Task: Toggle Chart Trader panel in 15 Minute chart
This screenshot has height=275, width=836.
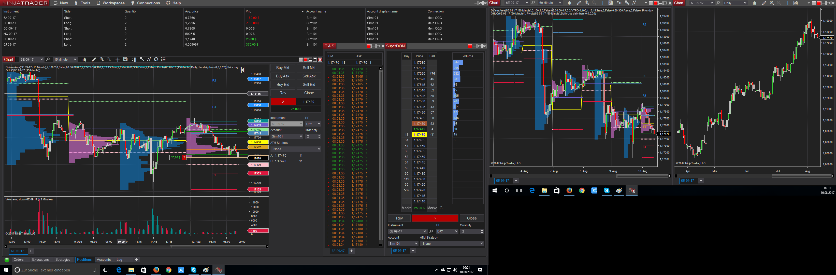Action: point(134,59)
